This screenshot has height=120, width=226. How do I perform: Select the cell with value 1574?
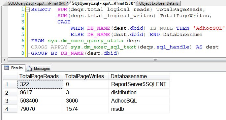(x=86, y=109)
